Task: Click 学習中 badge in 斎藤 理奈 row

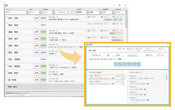Action: pos(43,32)
